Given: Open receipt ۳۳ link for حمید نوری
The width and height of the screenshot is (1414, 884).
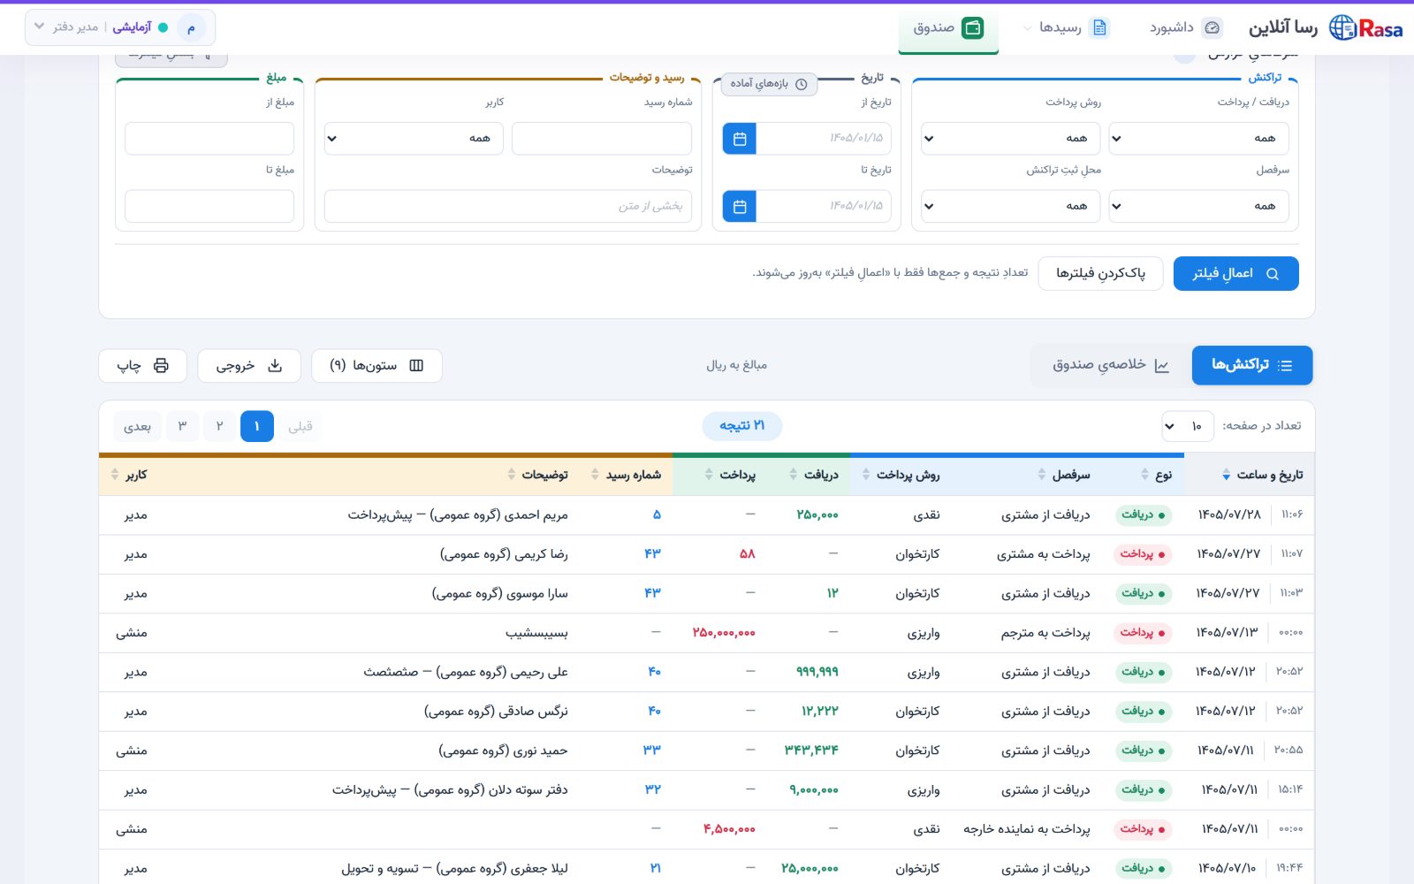Looking at the screenshot, I should tap(652, 751).
